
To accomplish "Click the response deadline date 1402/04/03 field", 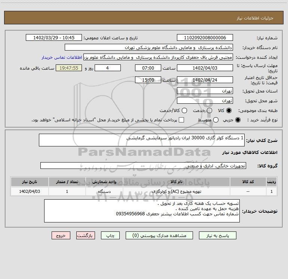I will point(205,68).
